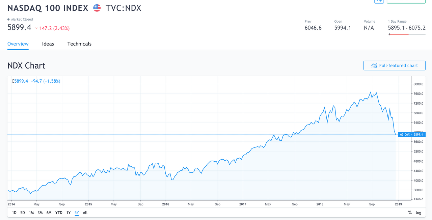
Task: Click the NDX Chart heading
Action: tap(26, 65)
